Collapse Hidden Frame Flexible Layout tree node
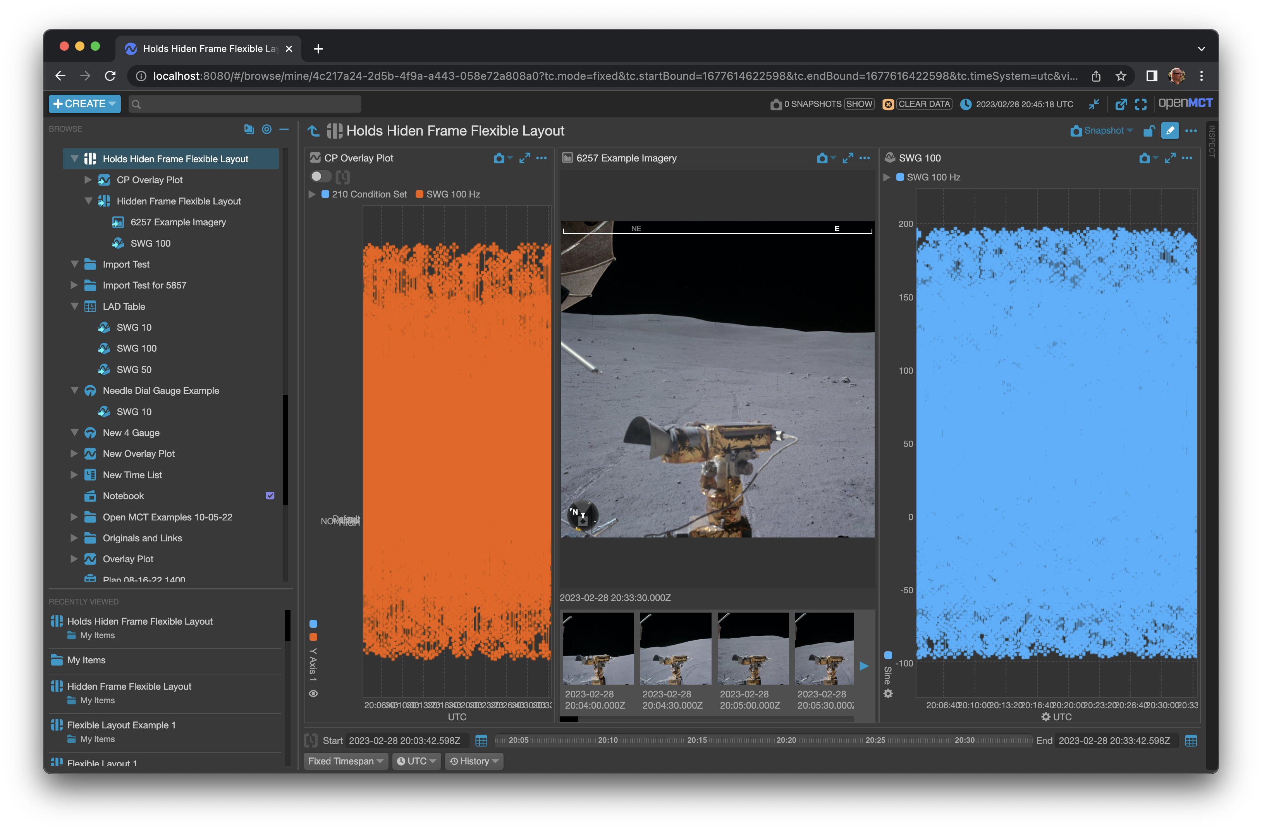 pyautogui.click(x=88, y=201)
